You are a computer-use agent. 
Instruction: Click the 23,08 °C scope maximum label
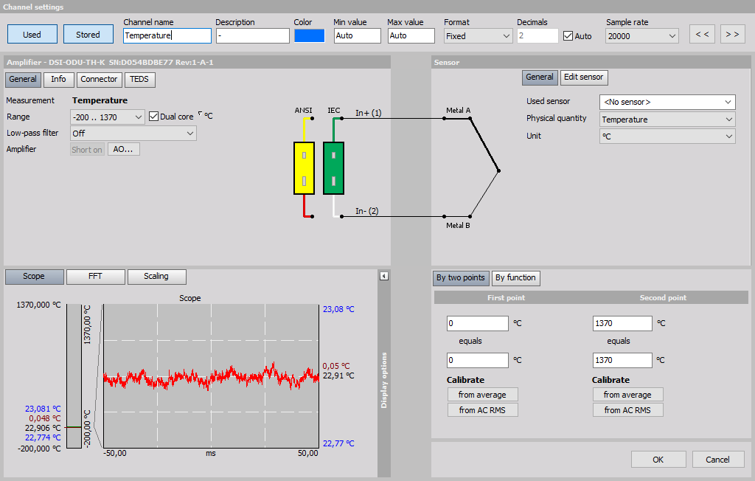(338, 309)
